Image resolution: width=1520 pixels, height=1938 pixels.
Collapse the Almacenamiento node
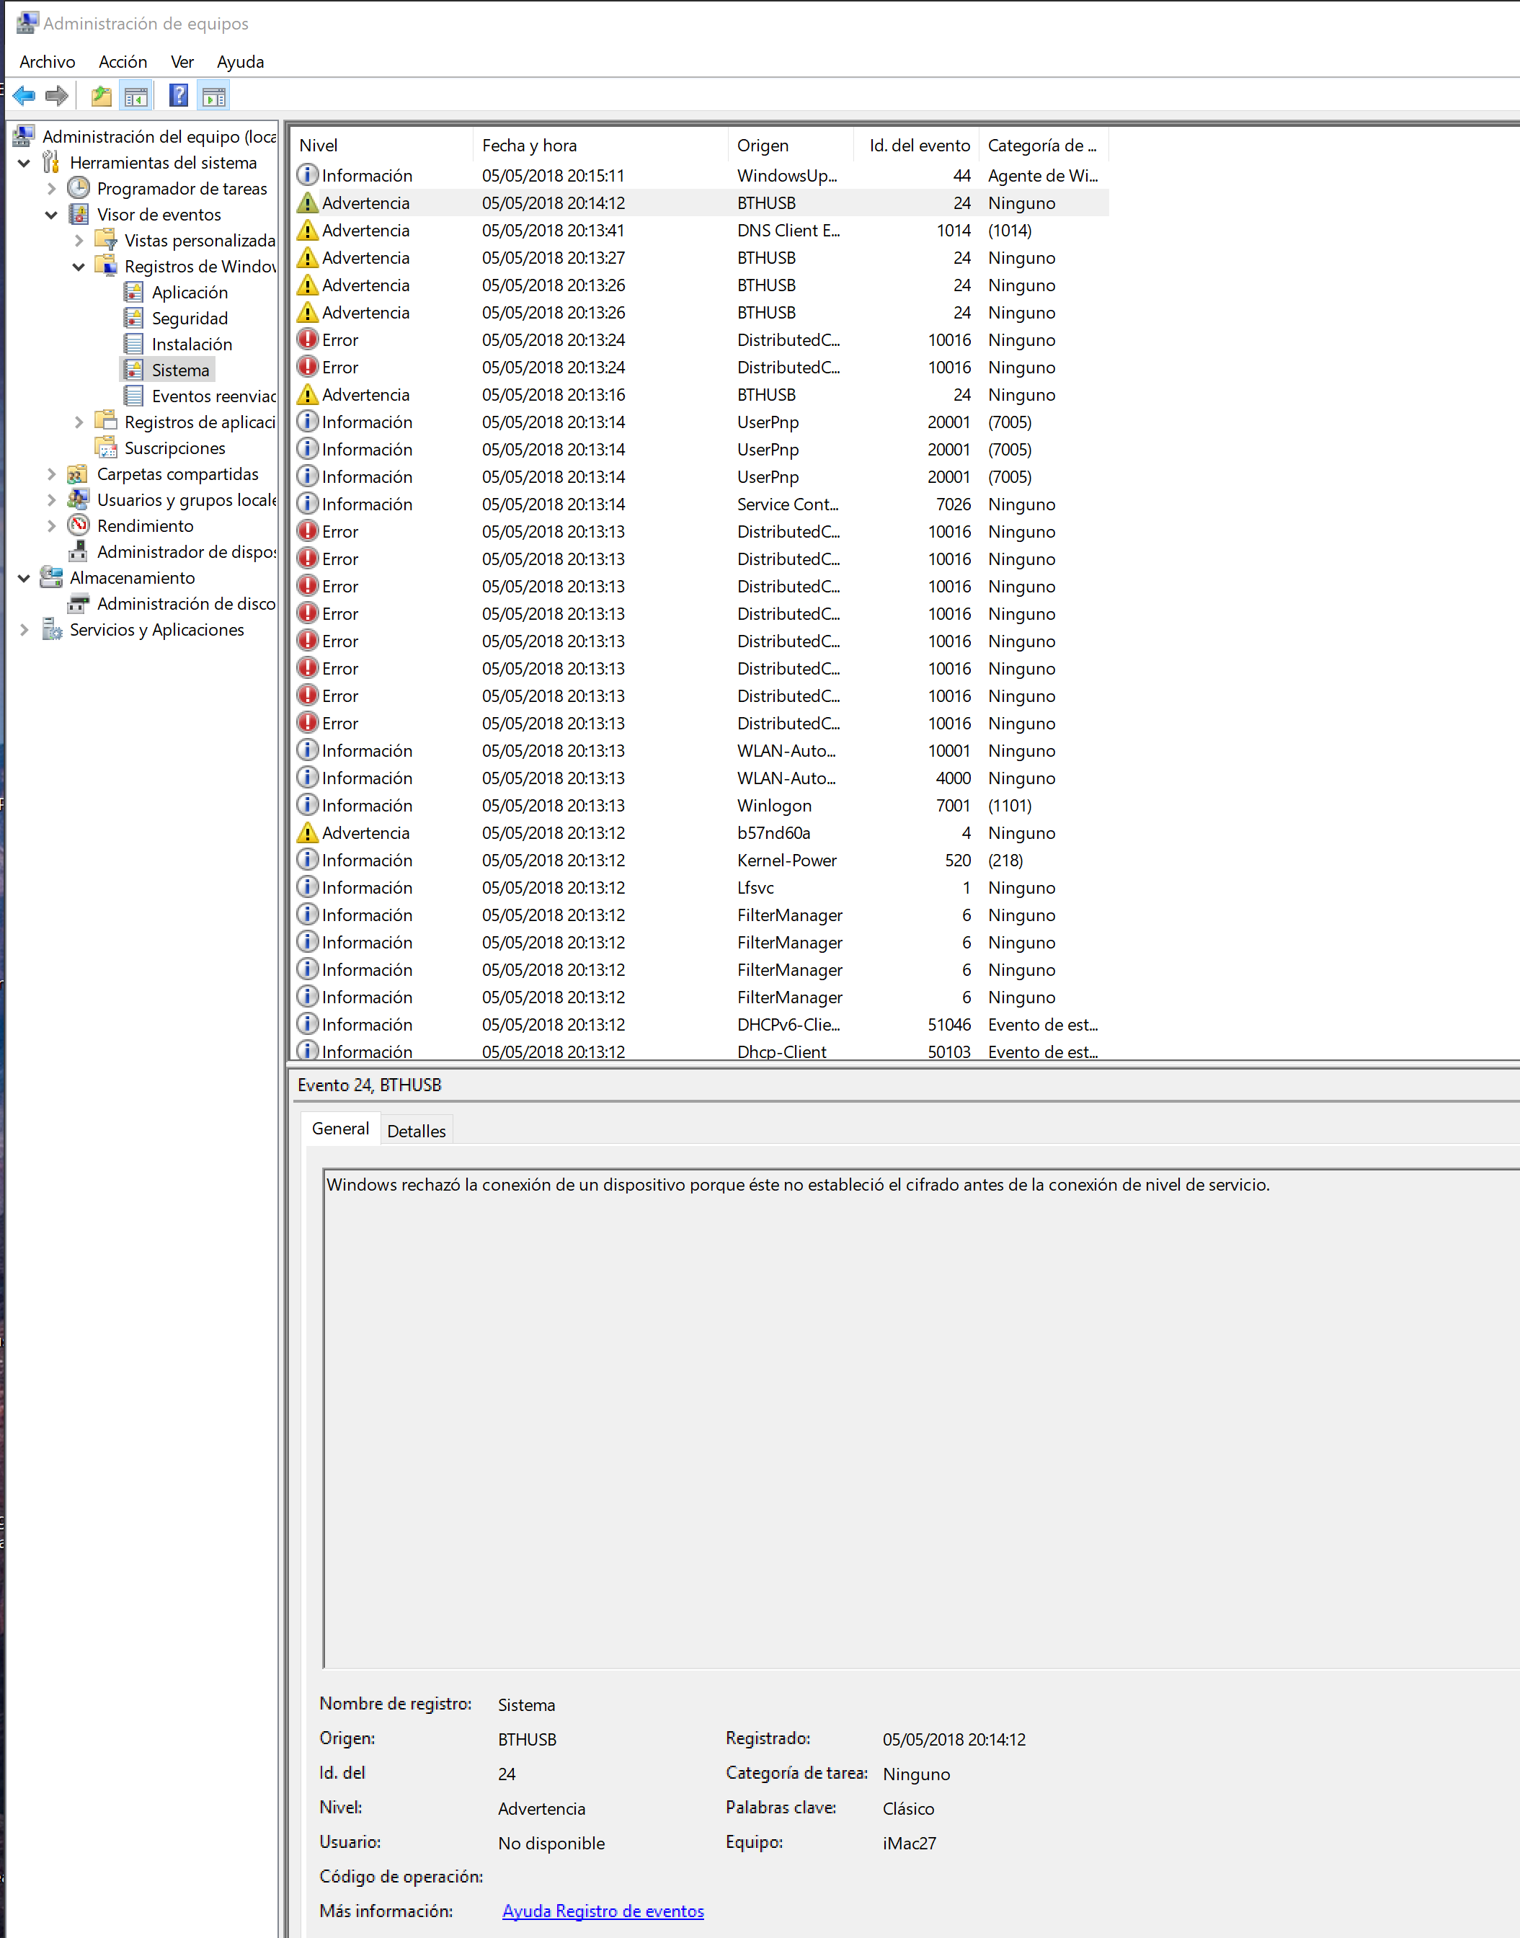pyautogui.click(x=24, y=579)
